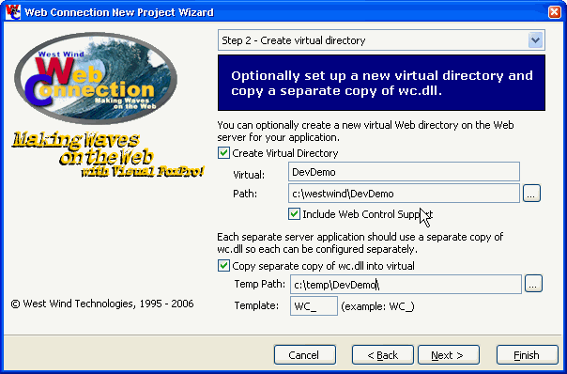
Task: Click the Template field with WC_
Action: (x=314, y=306)
